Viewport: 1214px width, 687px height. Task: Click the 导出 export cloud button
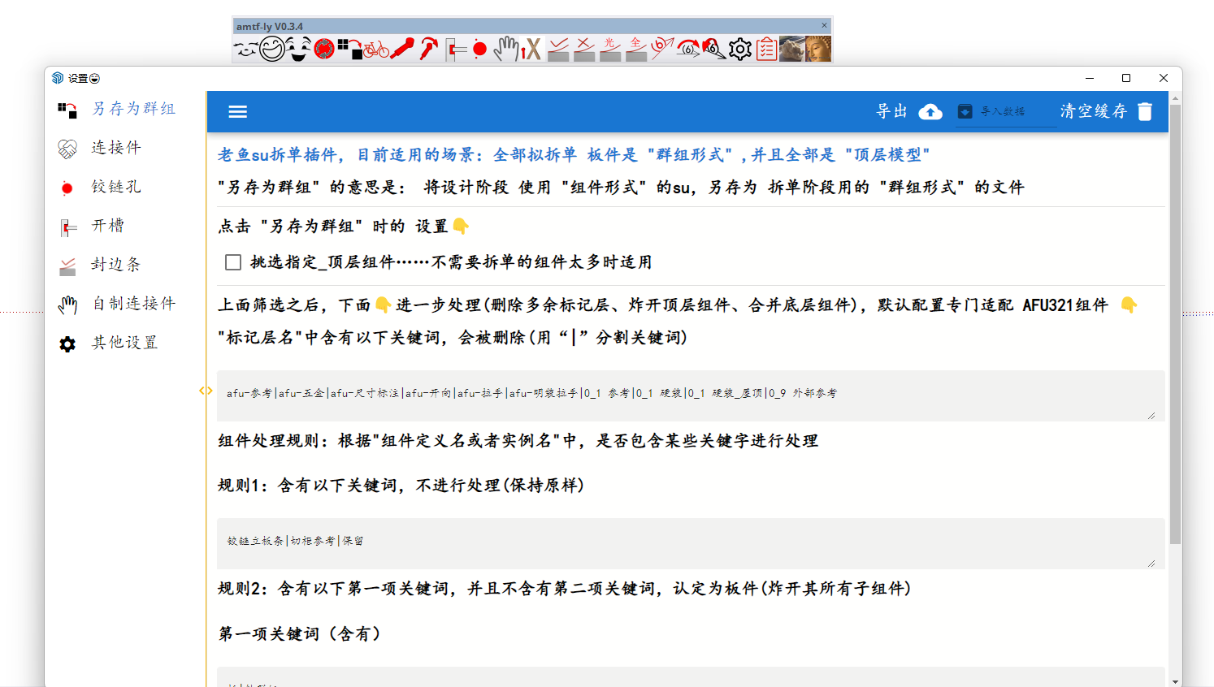point(908,111)
